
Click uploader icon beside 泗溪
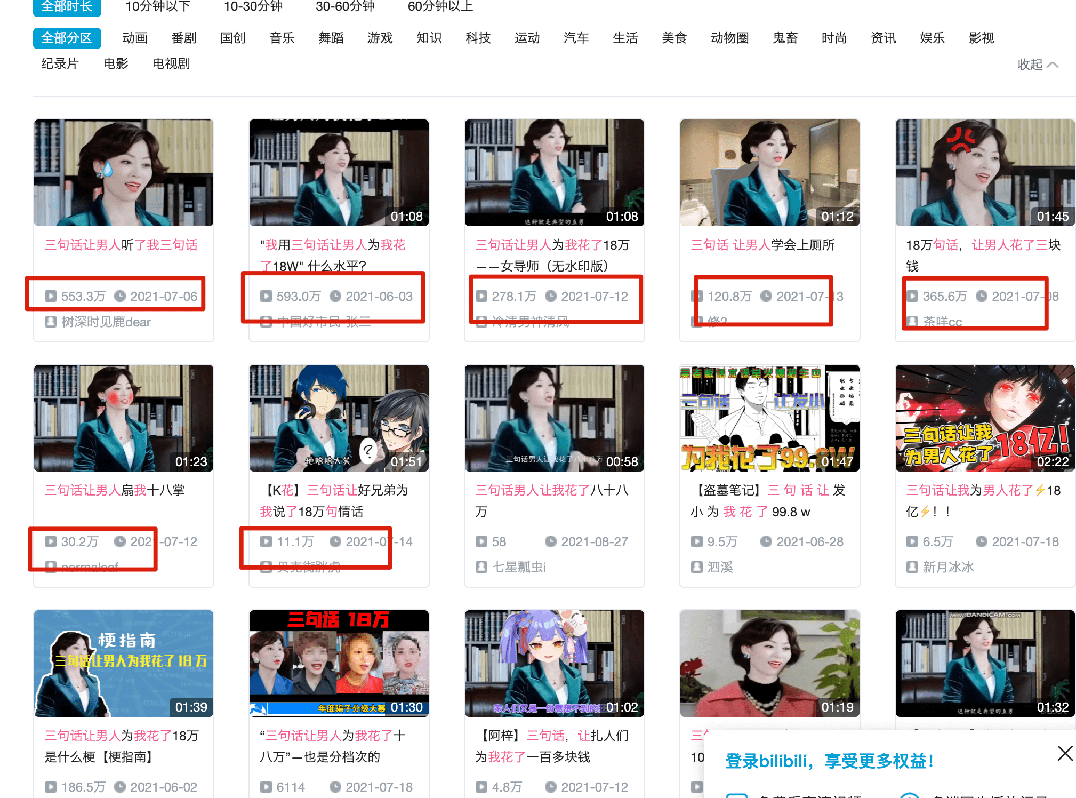point(696,567)
